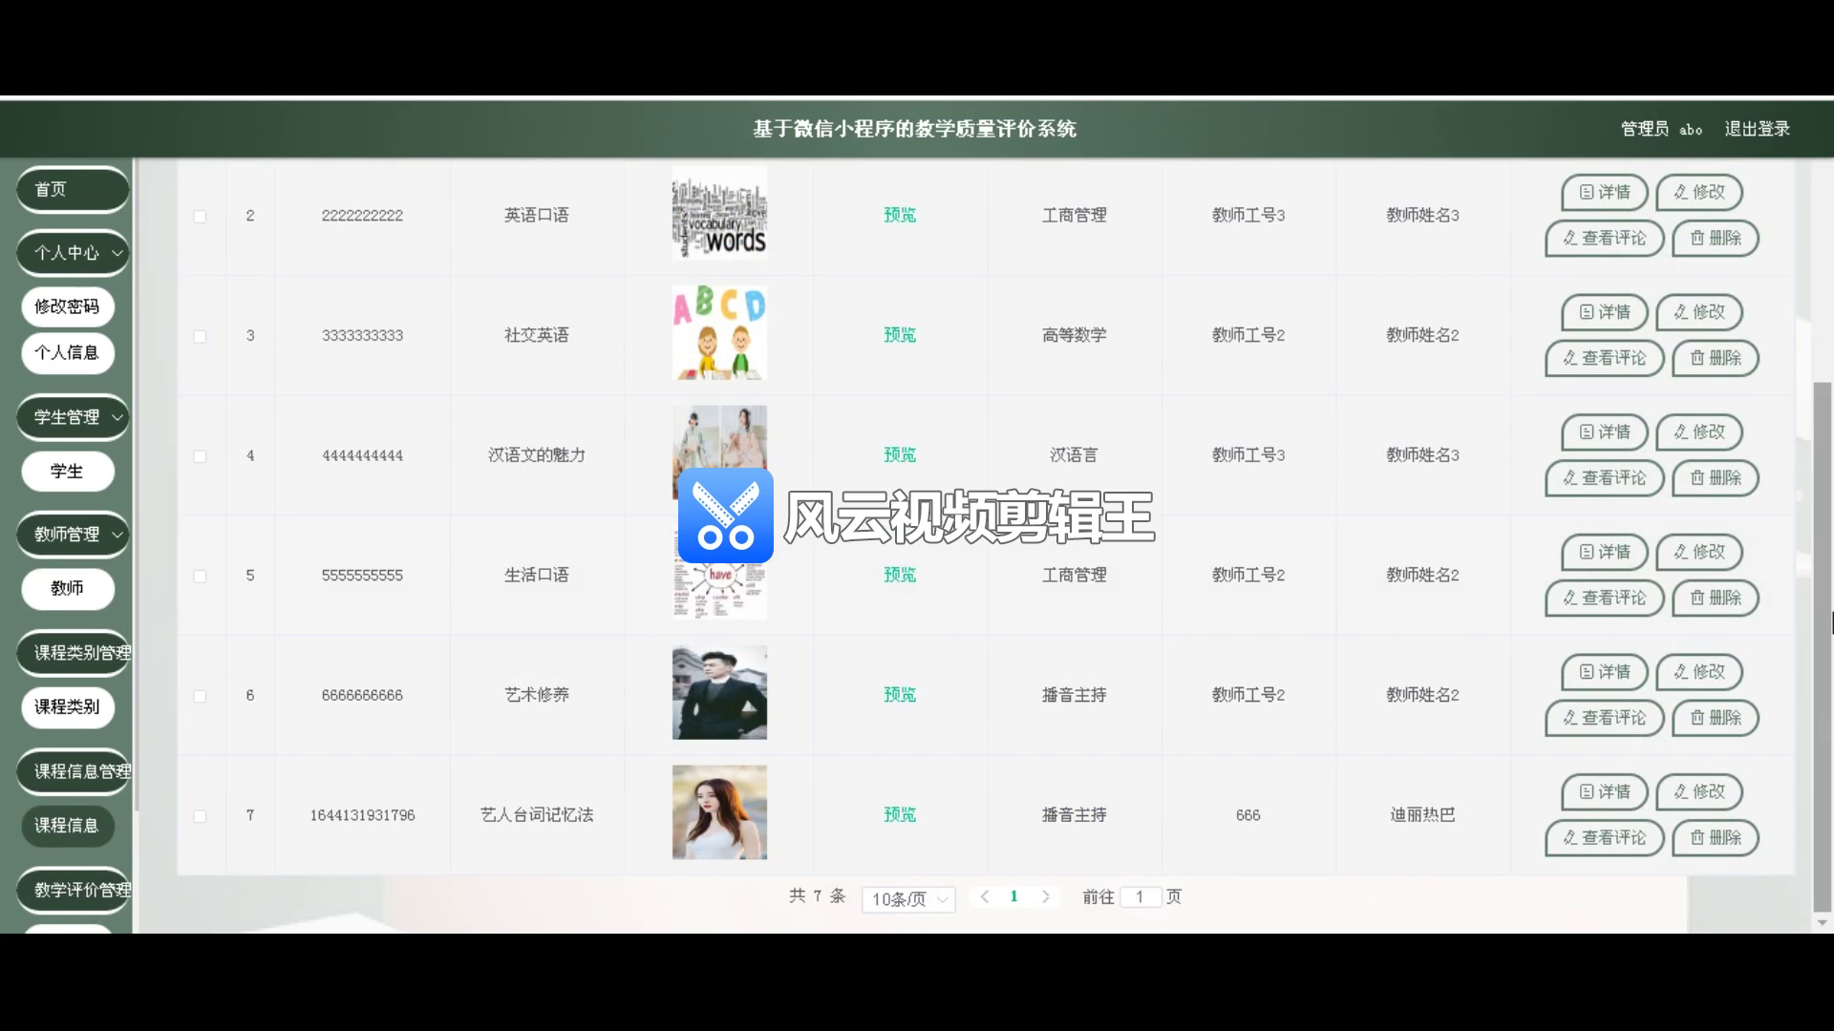This screenshot has width=1834, height=1031.
Task: Open 个人信息 page
Action: pyautogui.click(x=68, y=353)
